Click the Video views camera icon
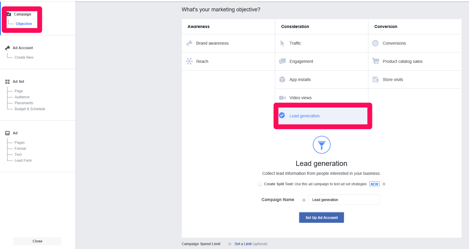This screenshot has height=249, width=469. pyautogui.click(x=282, y=98)
